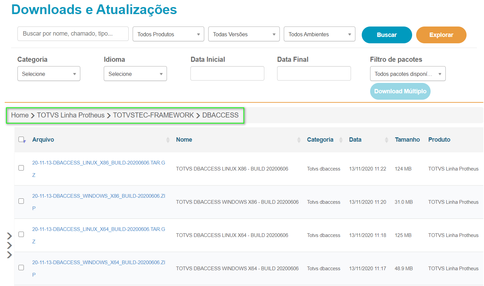Viewport: 484px width, 286px height.
Task: Click the Tamanho column header
Action: tap(407, 140)
